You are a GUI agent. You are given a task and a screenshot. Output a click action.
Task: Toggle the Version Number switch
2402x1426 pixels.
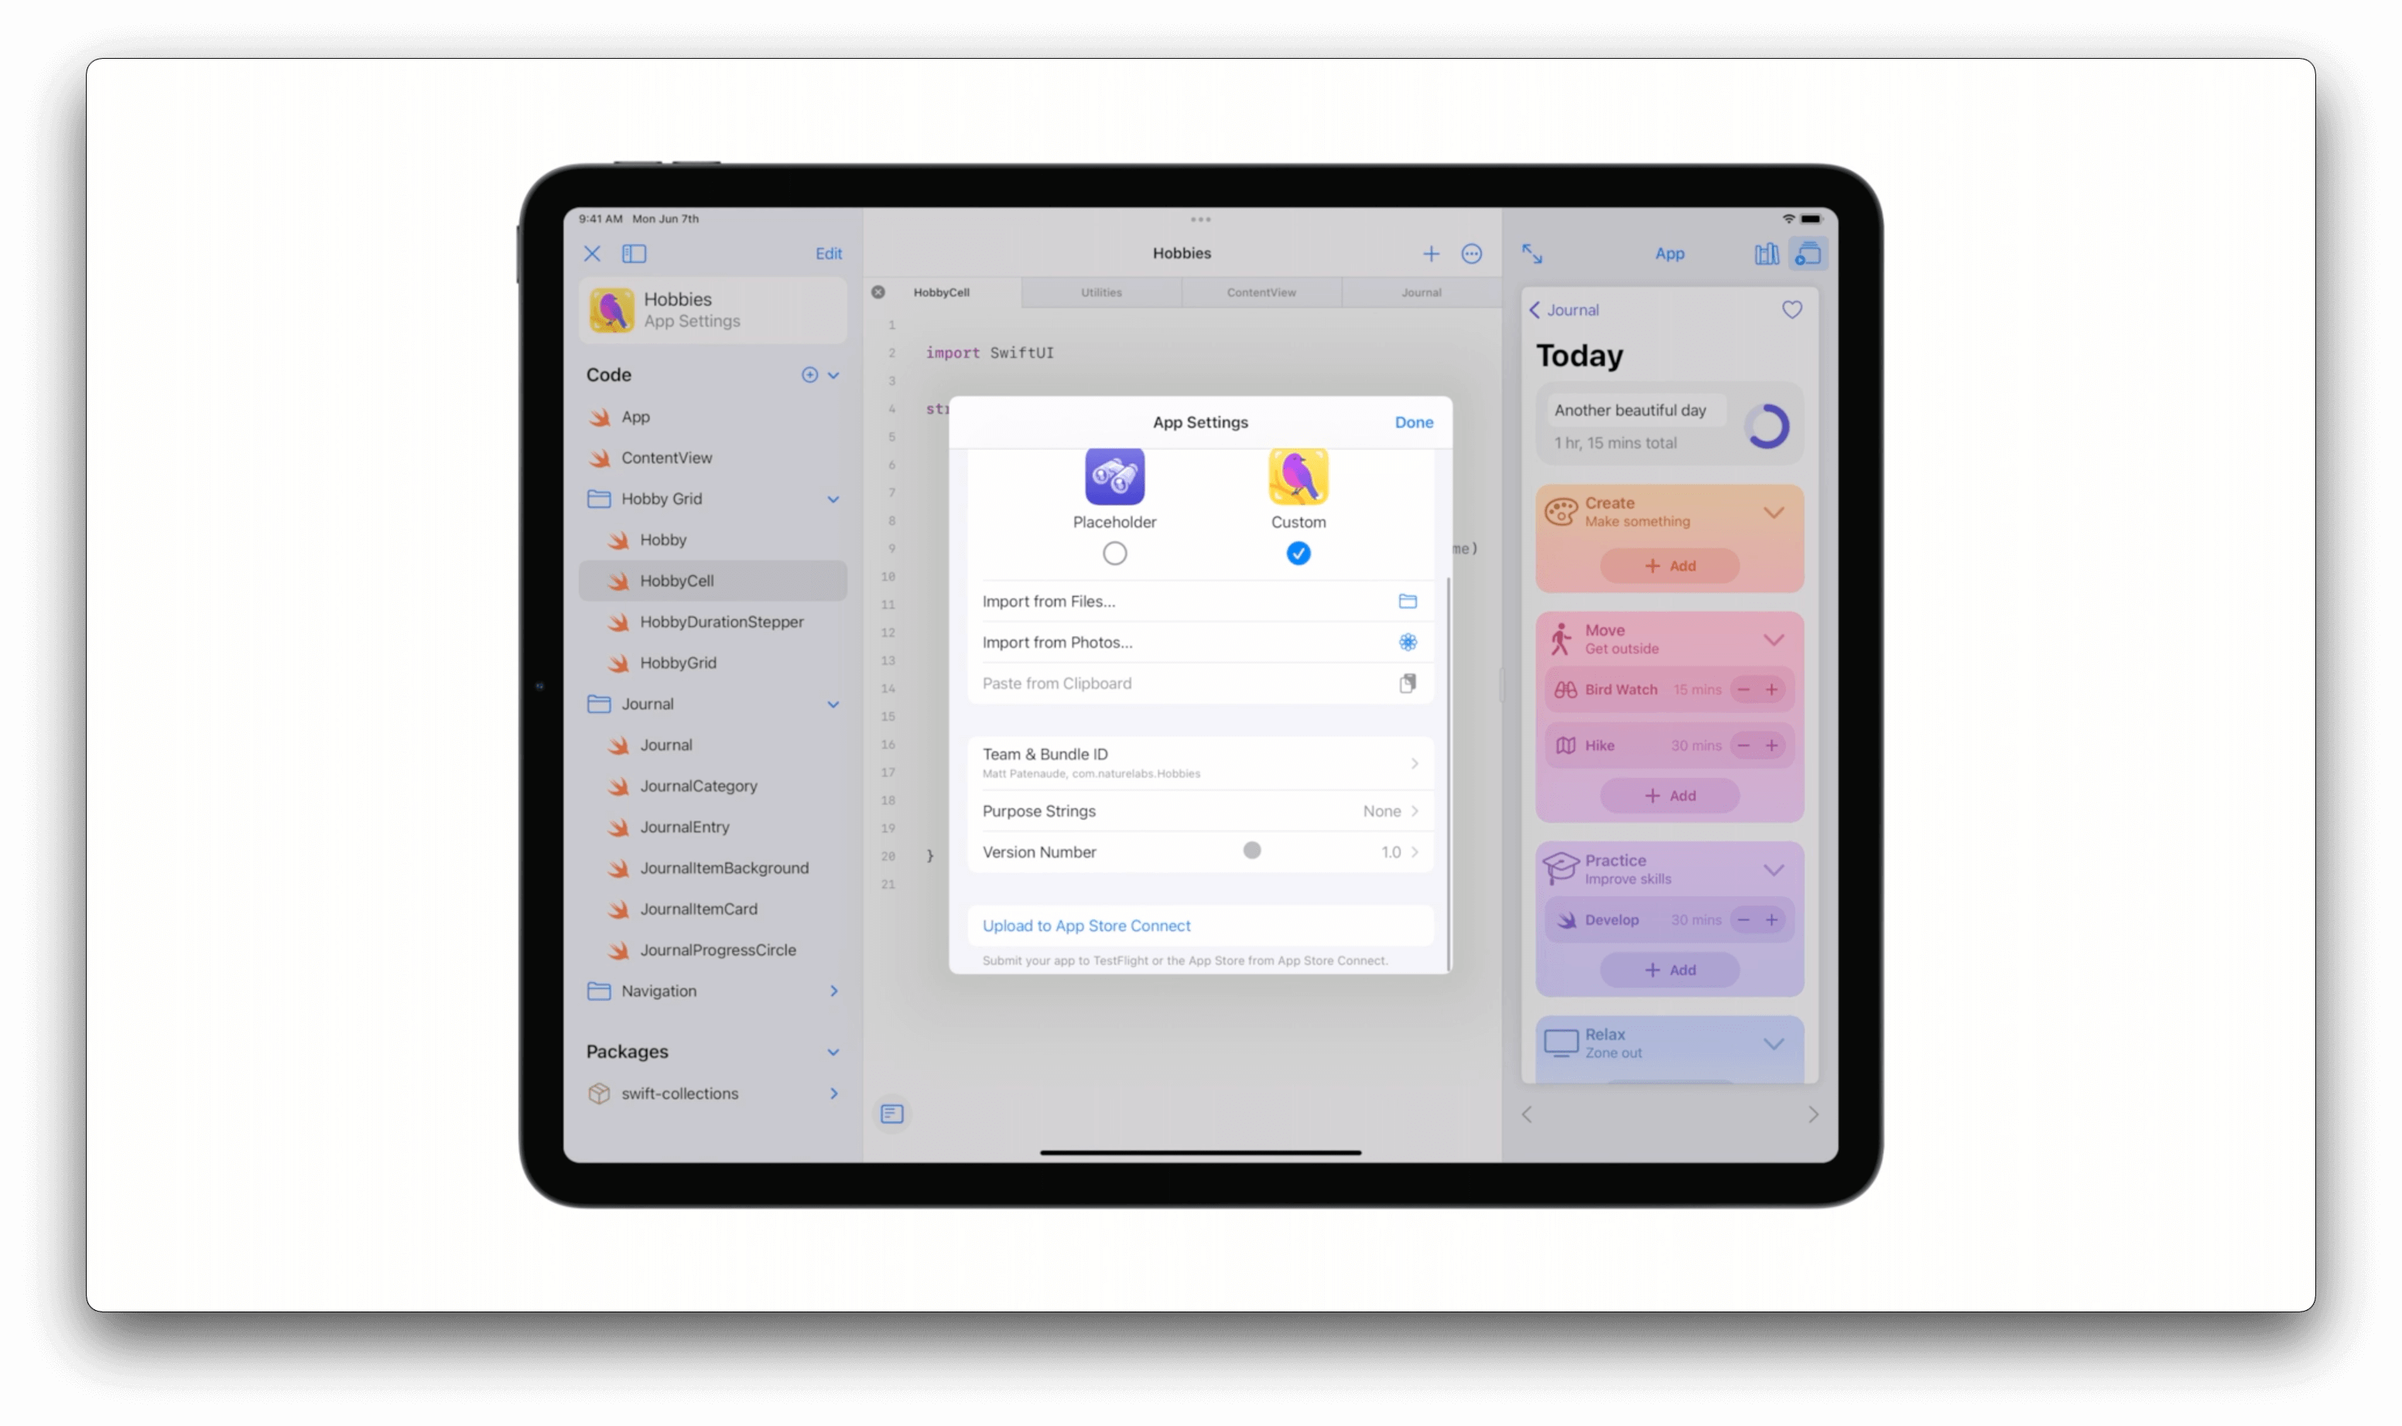pyautogui.click(x=1252, y=851)
